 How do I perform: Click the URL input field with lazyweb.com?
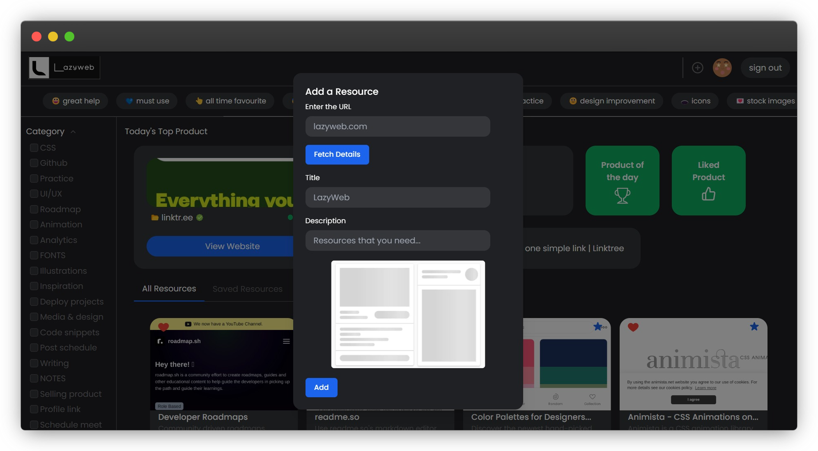(398, 126)
